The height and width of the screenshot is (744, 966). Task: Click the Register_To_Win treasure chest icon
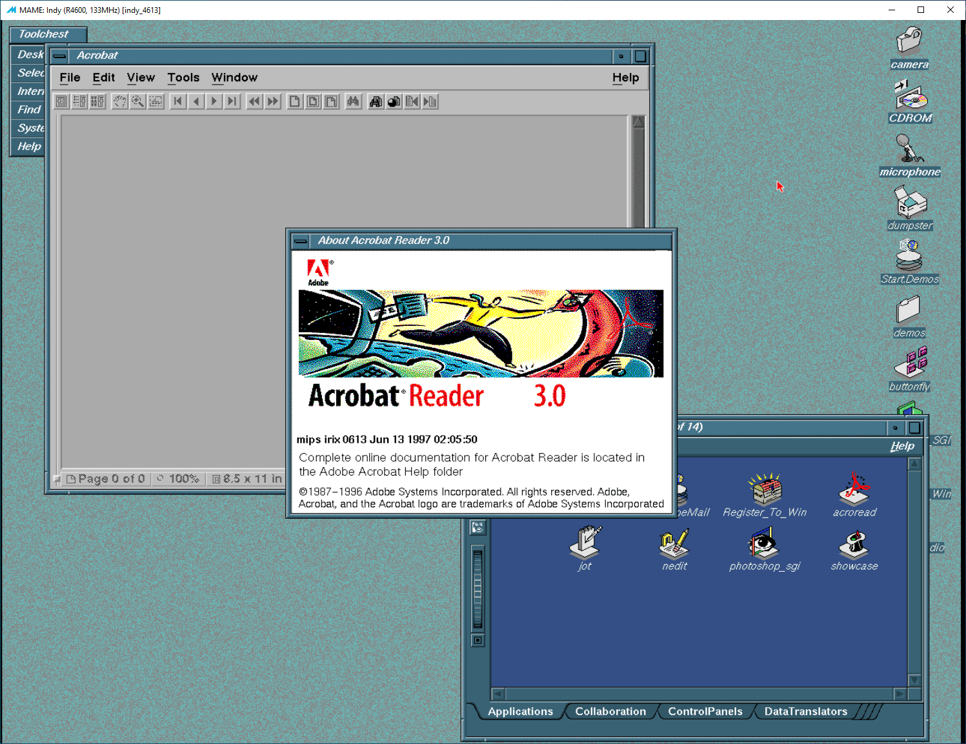click(765, 488)
